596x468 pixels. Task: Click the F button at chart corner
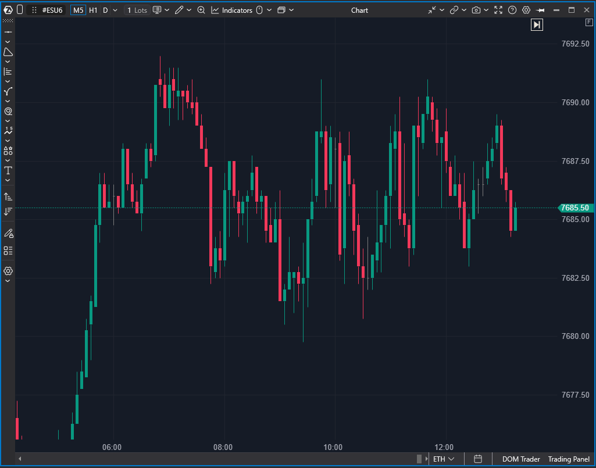(x=588, y=23)
